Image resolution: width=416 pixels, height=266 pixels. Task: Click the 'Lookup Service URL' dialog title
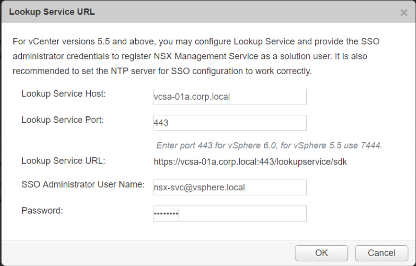click(x=52, y=12)
